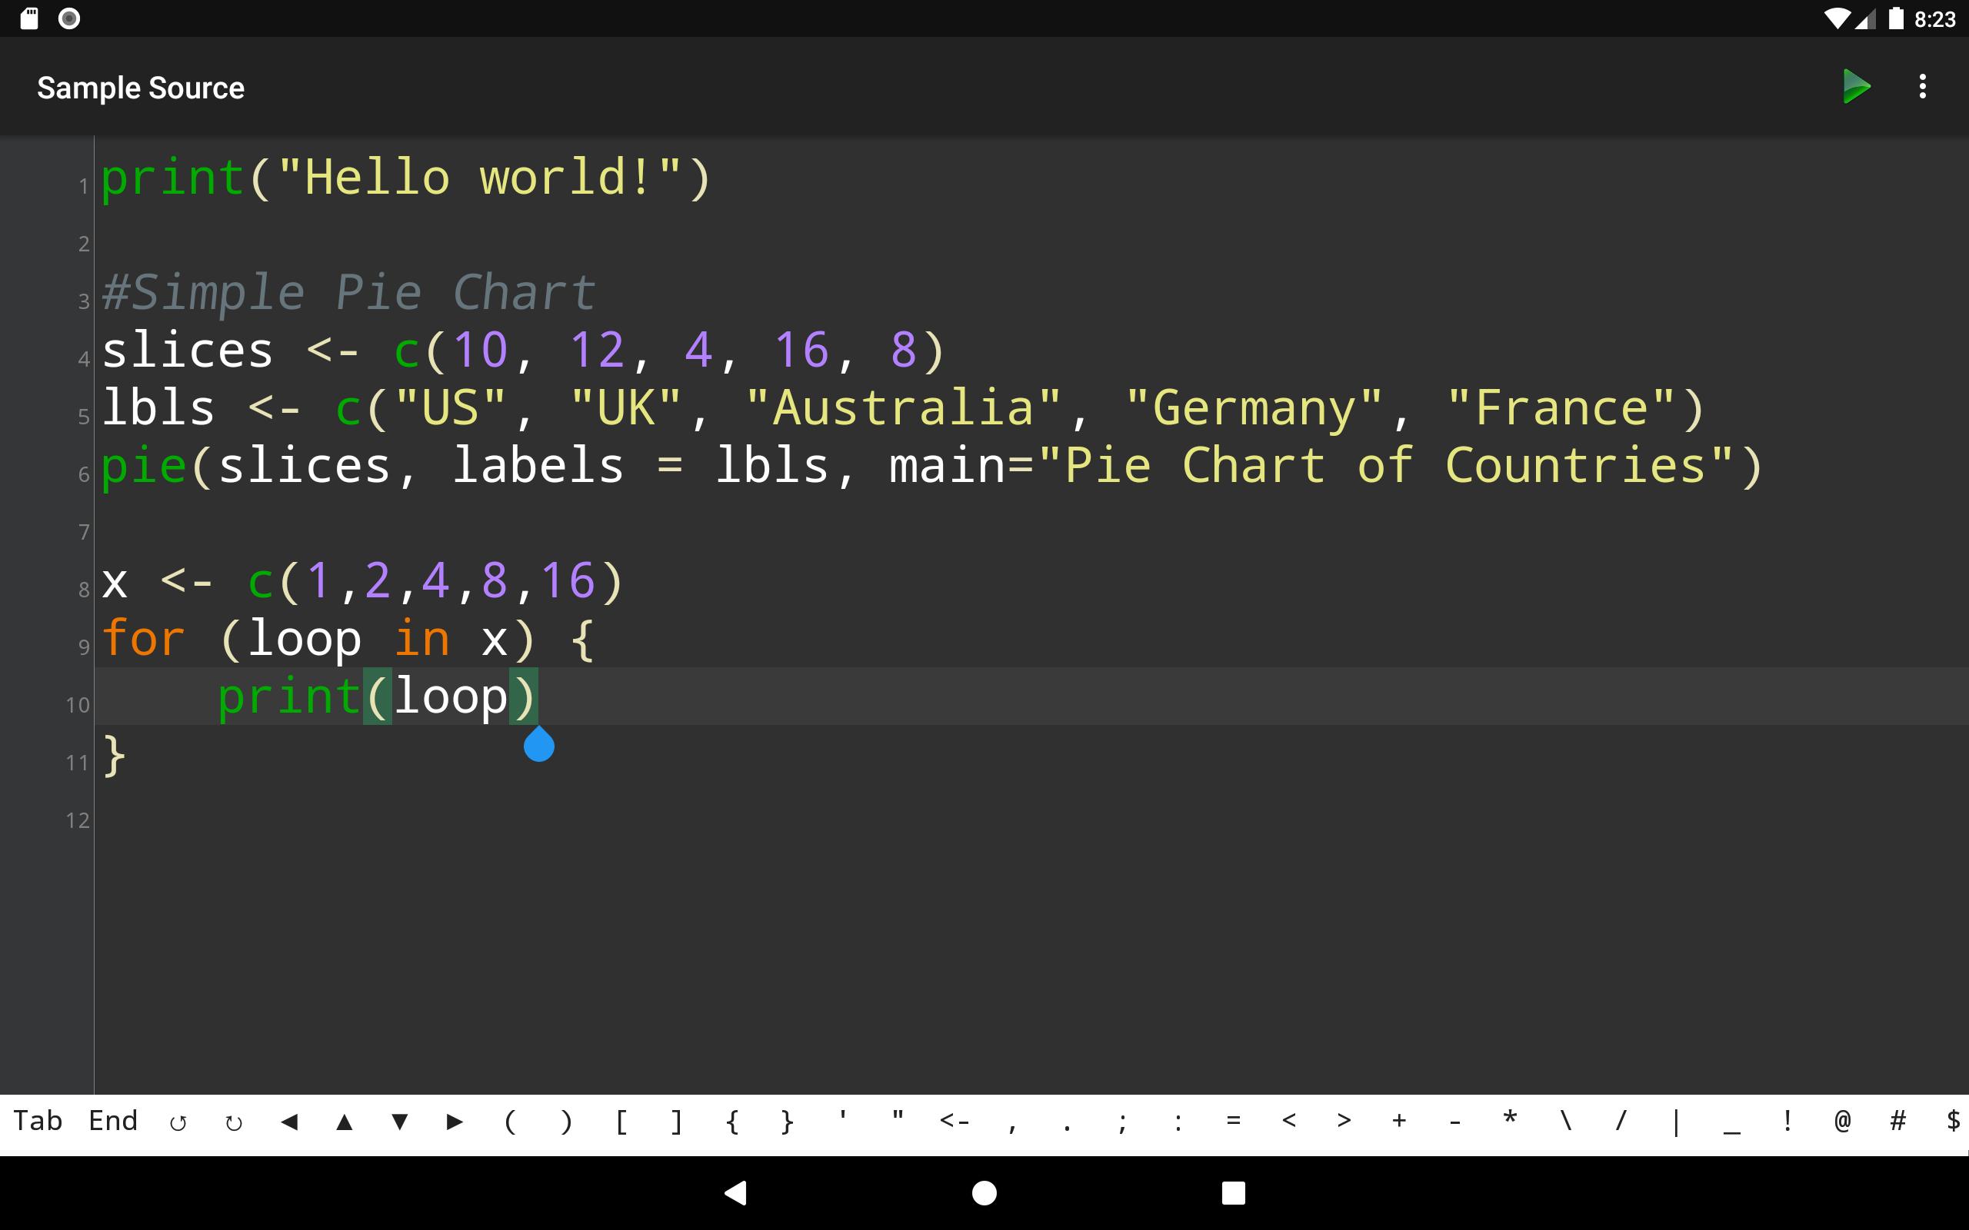The height and width of the screenshot is (1230, 1969).
Task: Tap the "Pie Chart of Countries" string
Action: (x=1386, y=466)
